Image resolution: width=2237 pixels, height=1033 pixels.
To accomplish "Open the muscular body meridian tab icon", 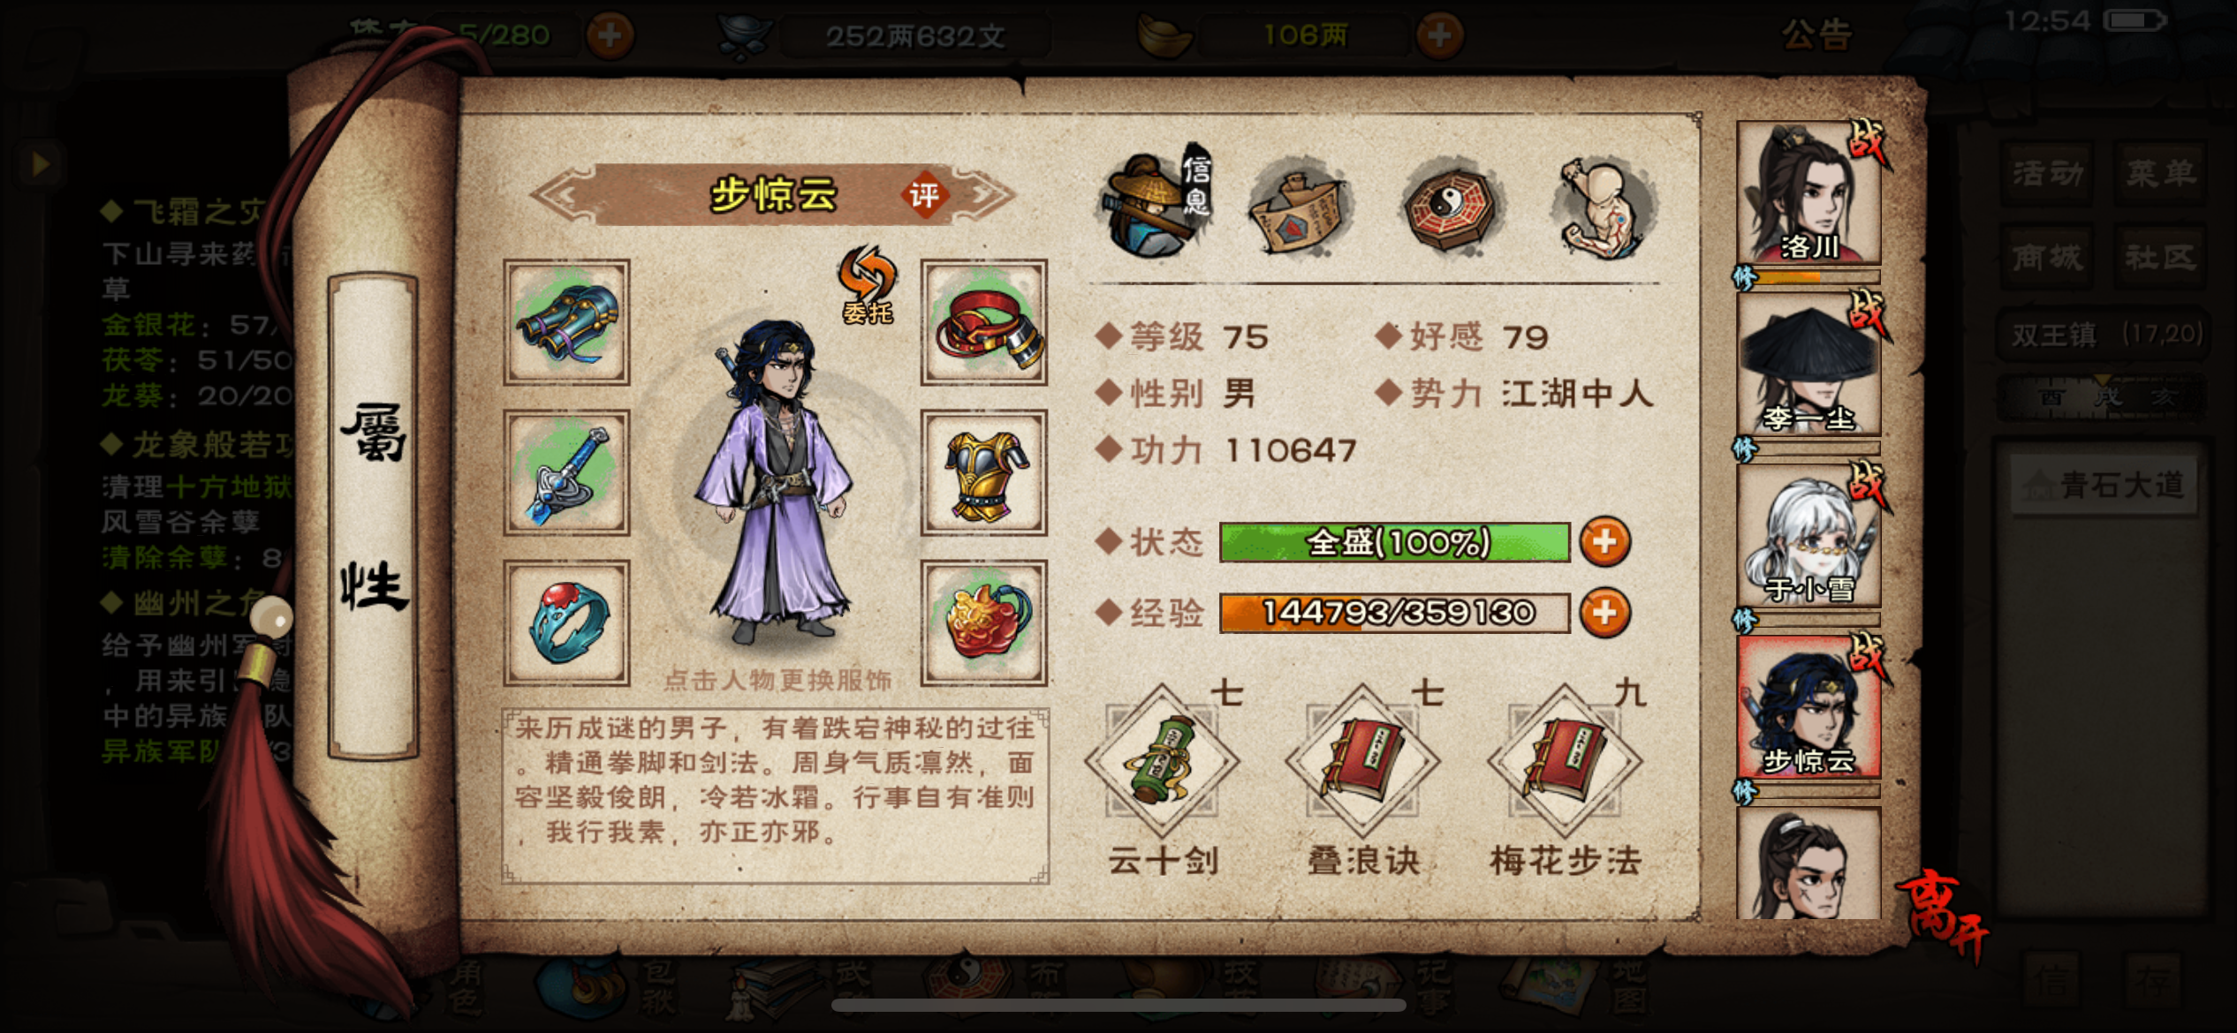I will (1604, 208).
